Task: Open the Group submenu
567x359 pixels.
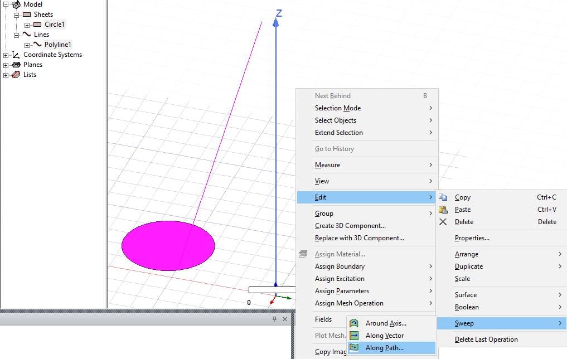Action: [x=367, y=214]
